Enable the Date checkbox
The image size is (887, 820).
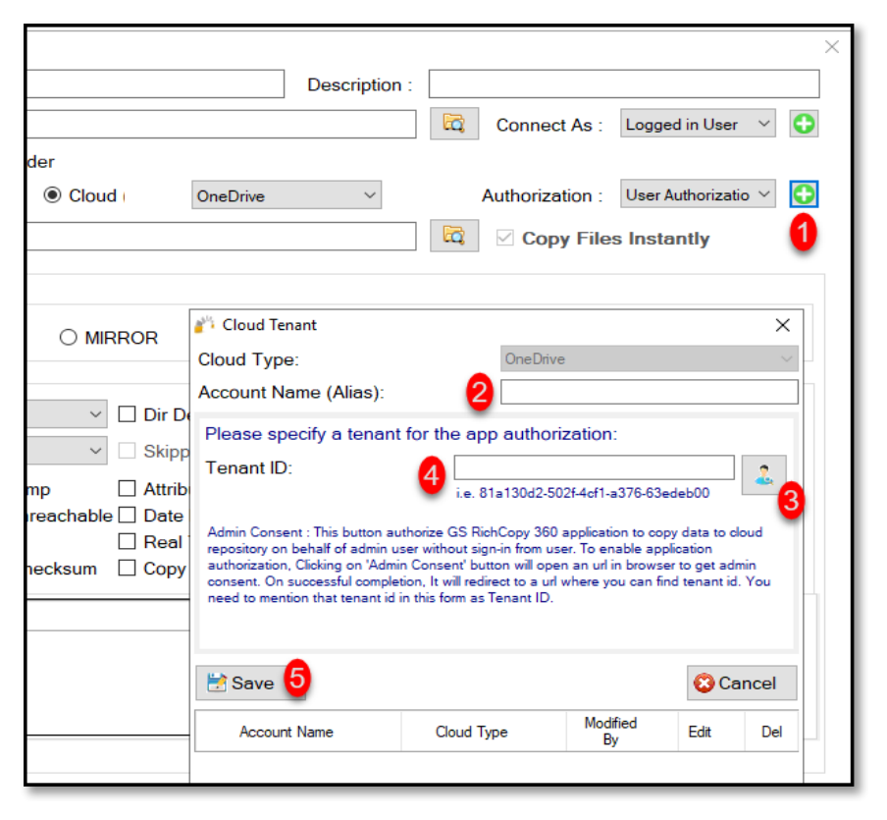(x=127, y=516)
